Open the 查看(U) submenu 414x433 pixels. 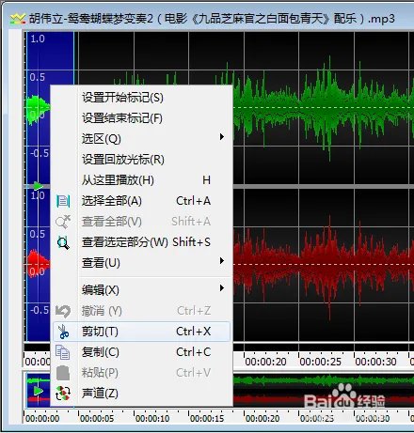coord(142,263)
